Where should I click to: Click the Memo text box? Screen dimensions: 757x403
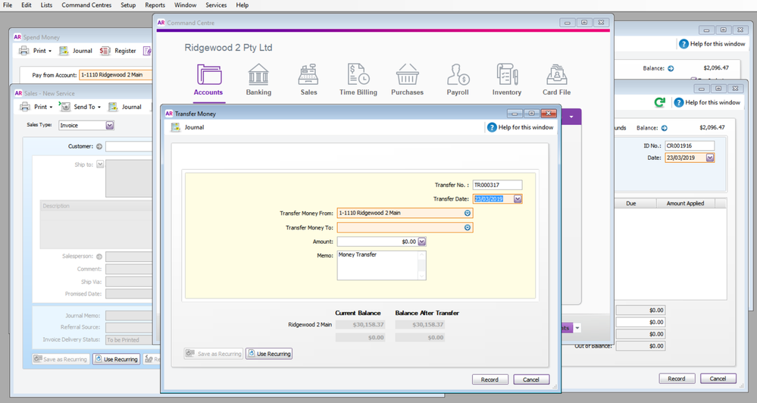pyautogui.click(x=381, y=265)
